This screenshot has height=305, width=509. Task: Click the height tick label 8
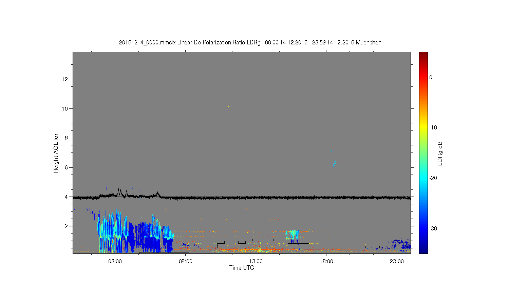tap(67, 138)
